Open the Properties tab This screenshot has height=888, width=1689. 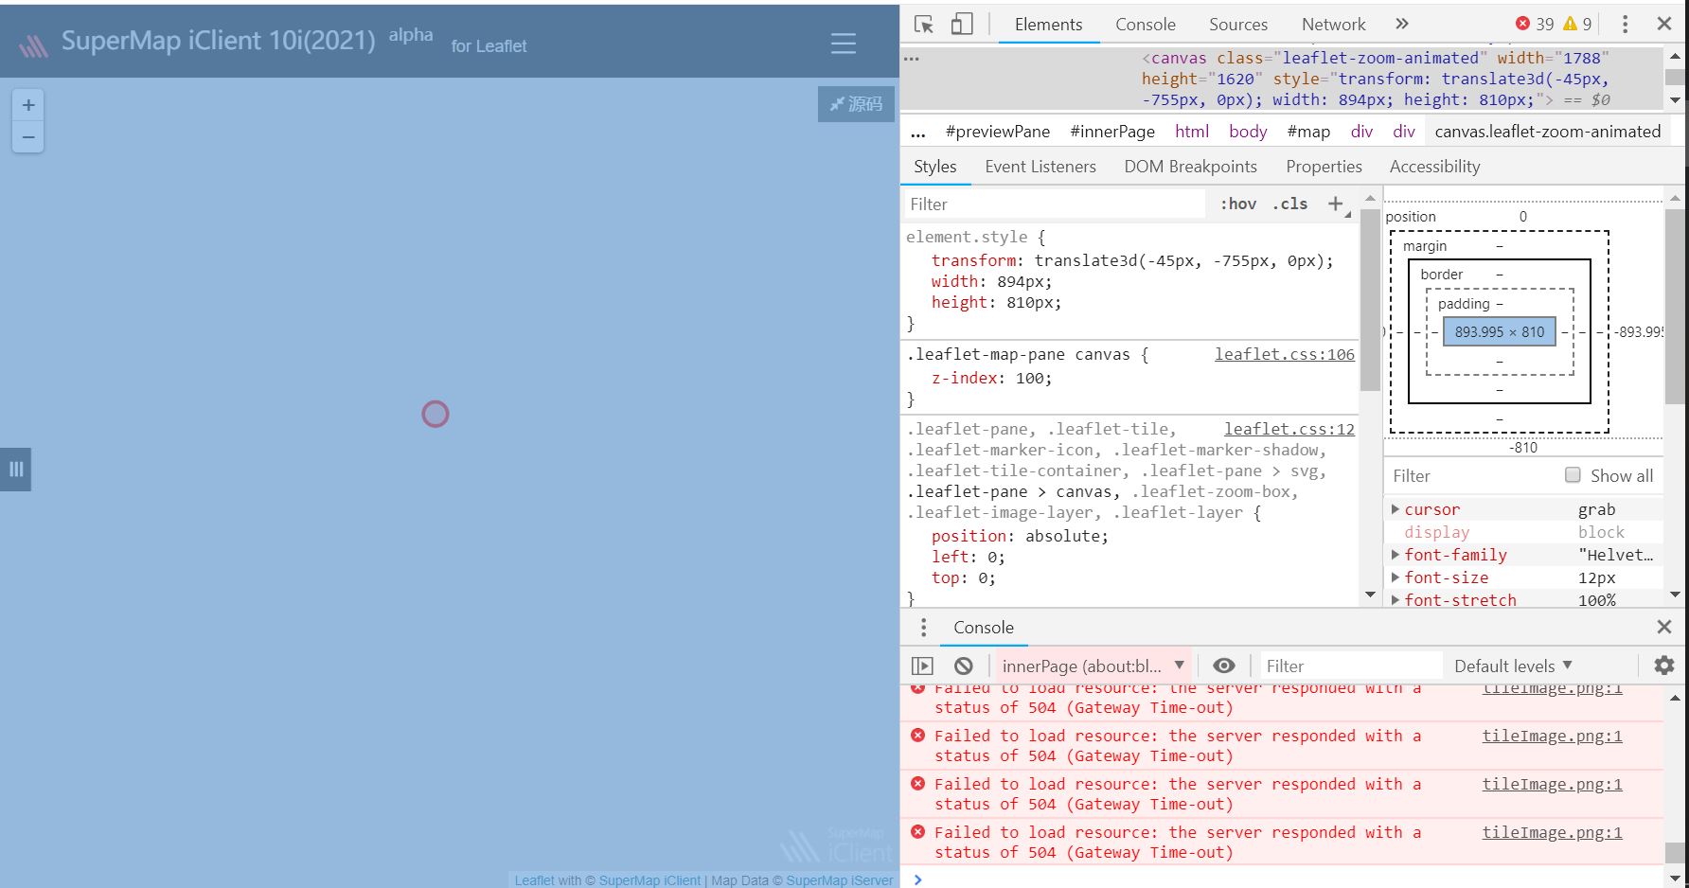click(1324, 167)
